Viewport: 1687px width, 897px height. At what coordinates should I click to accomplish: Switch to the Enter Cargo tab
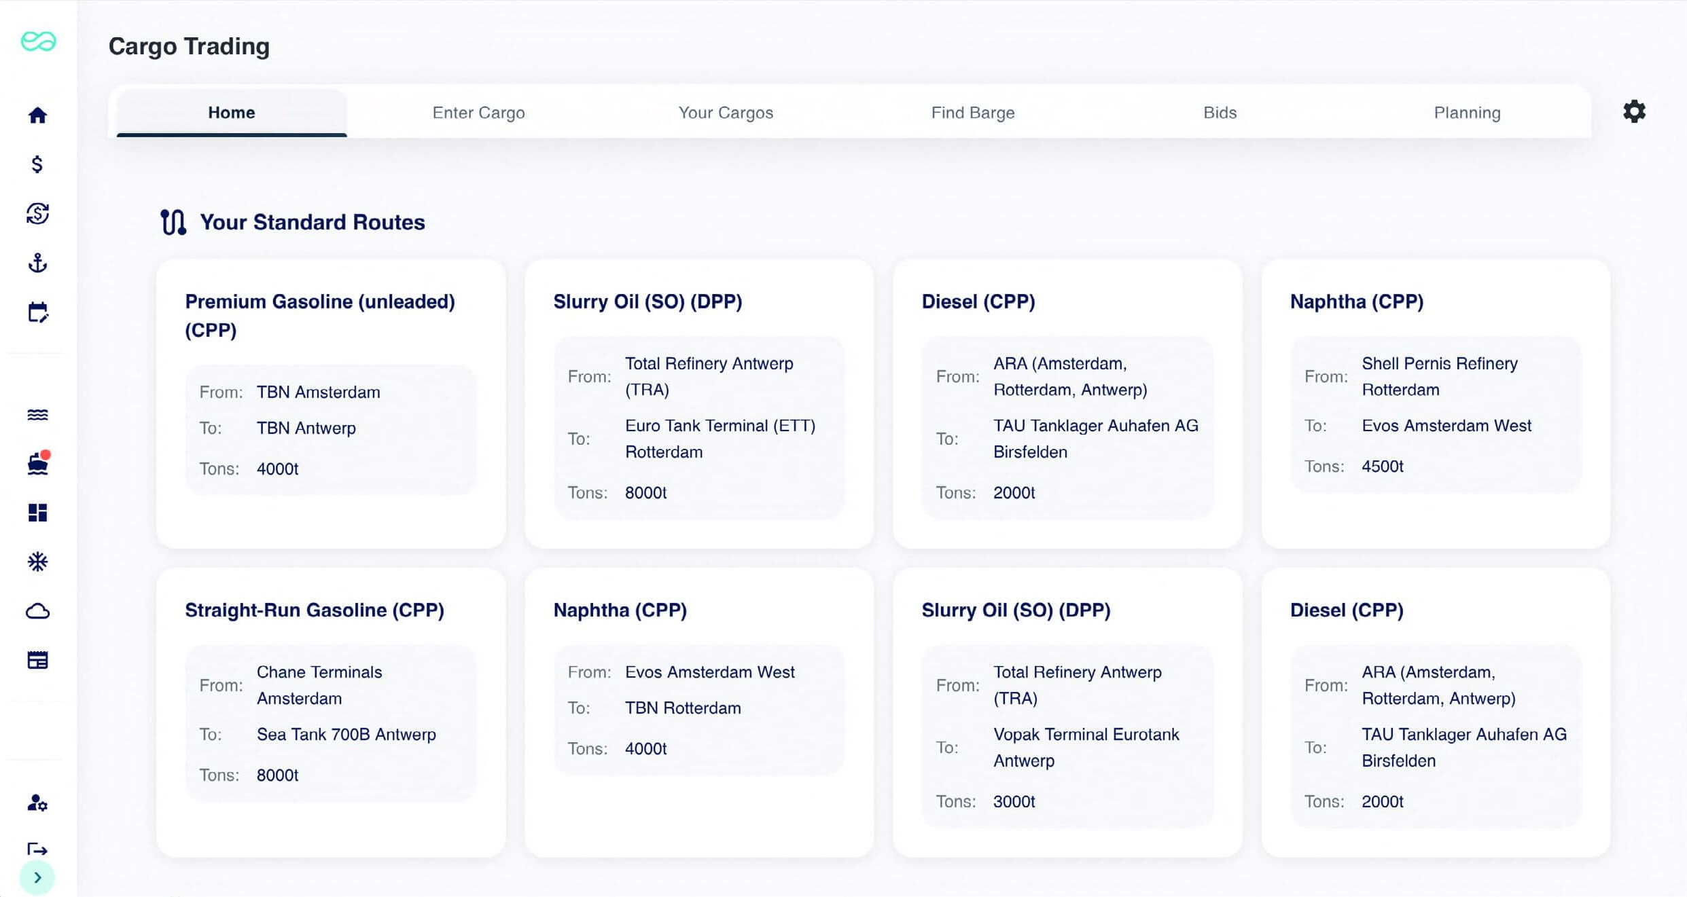(x=478, y=113)
